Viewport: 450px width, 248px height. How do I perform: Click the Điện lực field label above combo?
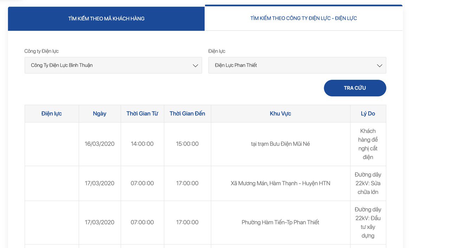point(217,51)
